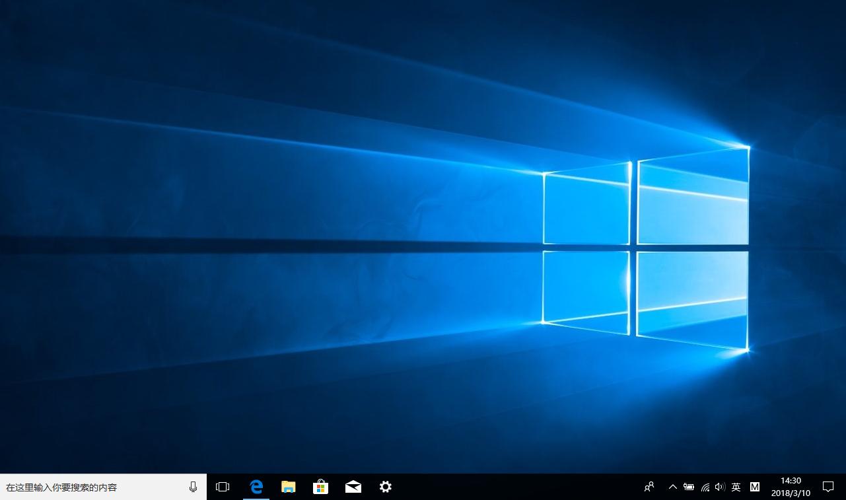Expand hidden tray icons with the chevron
The height and width of the screenshot is (500, 846).
(x=672, y=487)
